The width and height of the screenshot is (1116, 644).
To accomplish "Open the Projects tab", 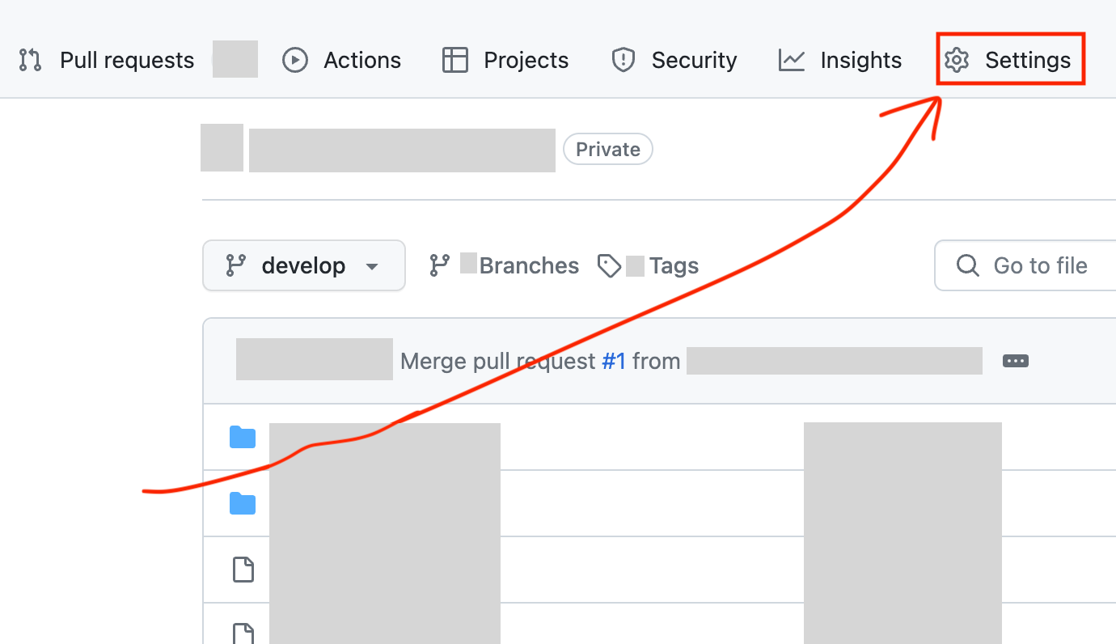I will coord(506,60).
